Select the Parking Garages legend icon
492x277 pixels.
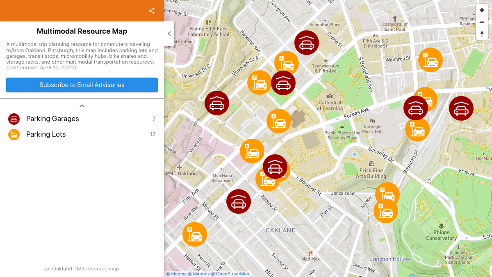pyautogui.click(x=14, y=119)
